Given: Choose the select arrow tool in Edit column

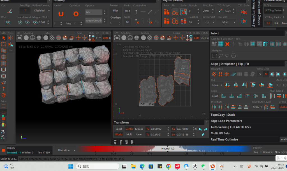Looking at the screenshot, I should tap(3, 38).
